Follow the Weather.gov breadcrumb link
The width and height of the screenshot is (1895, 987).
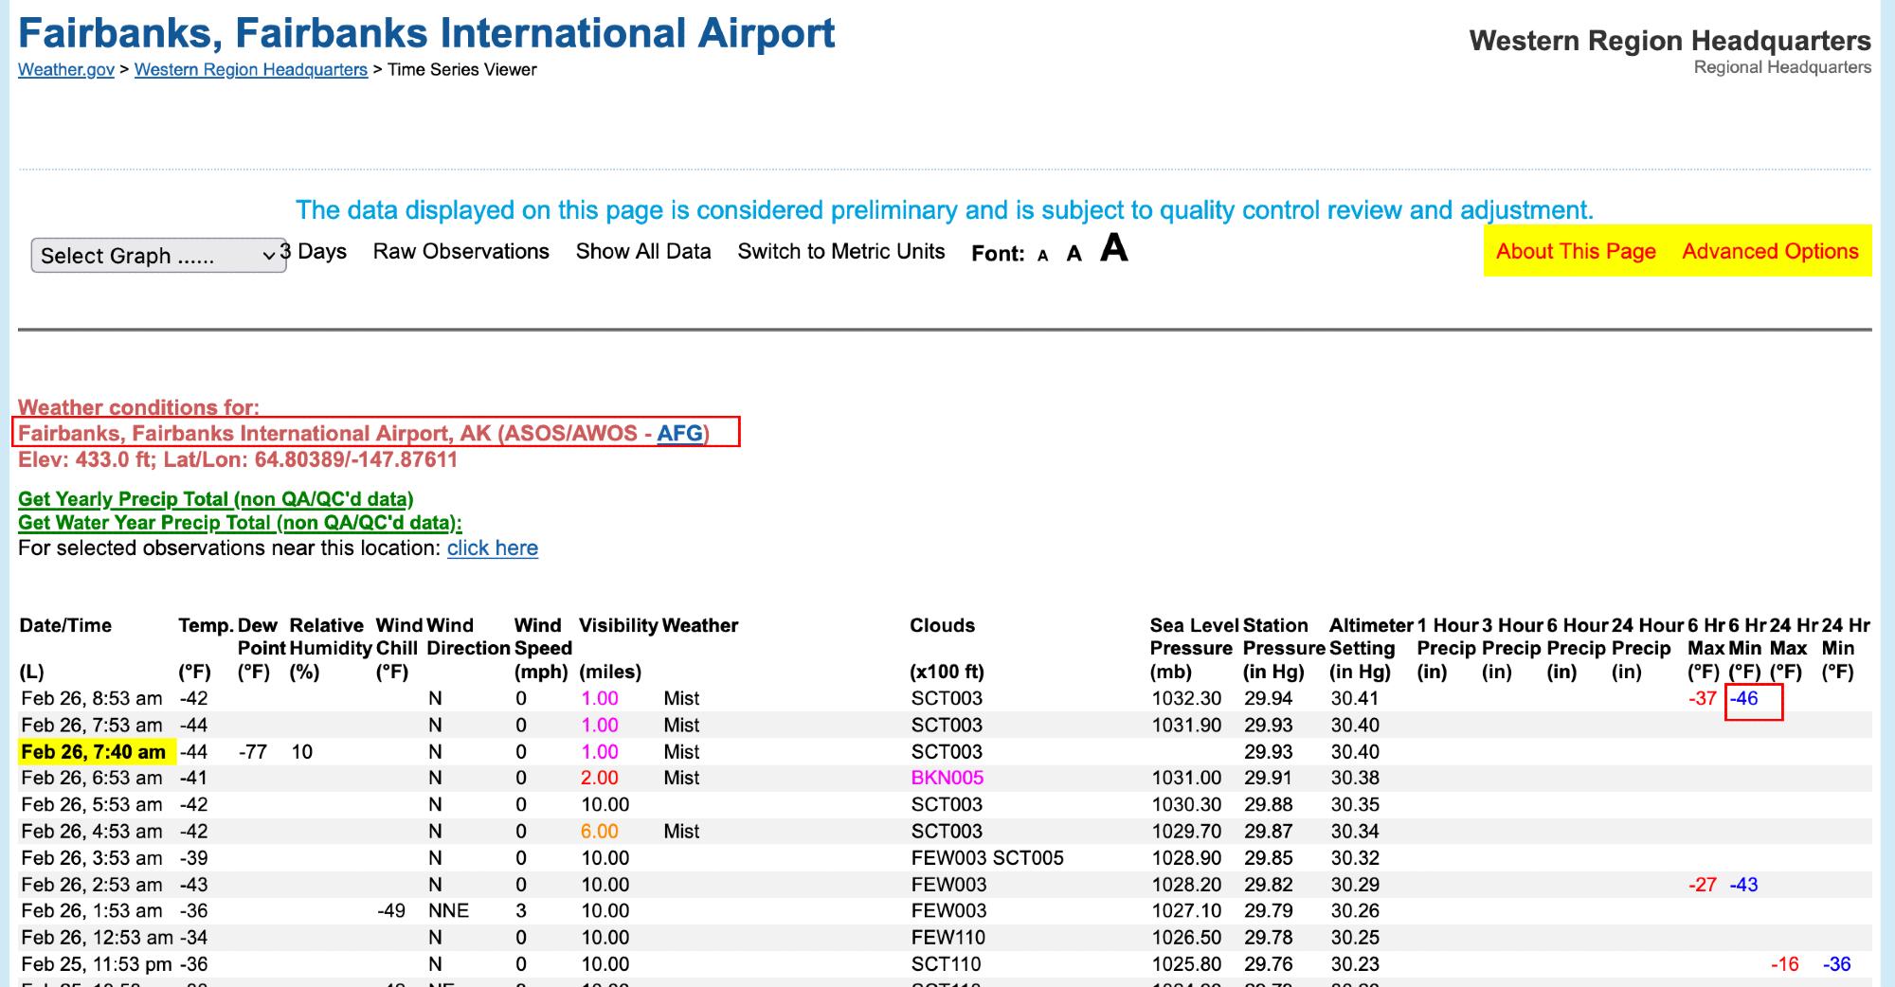[66, 70]
